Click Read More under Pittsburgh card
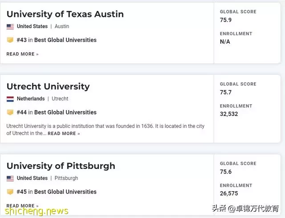Screen dimensions: 285x218 coord(23,206)
